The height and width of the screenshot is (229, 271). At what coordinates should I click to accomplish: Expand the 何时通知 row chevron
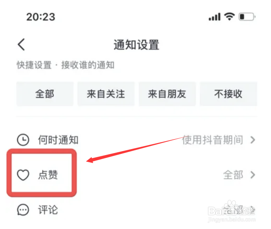click(253, 140)
